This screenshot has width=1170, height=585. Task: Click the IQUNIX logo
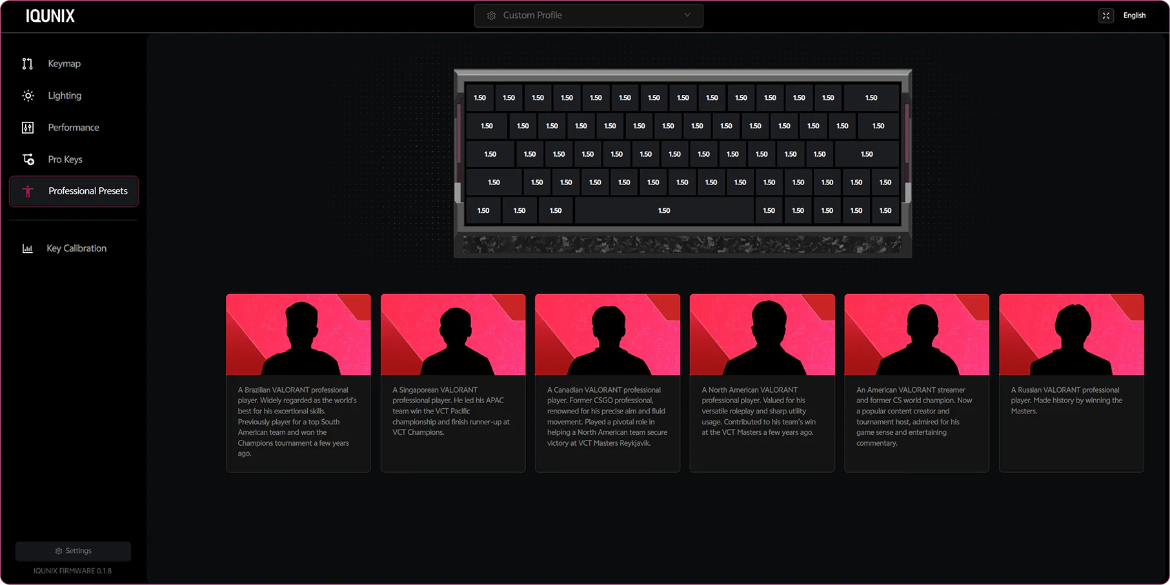[x=50, y=16]
